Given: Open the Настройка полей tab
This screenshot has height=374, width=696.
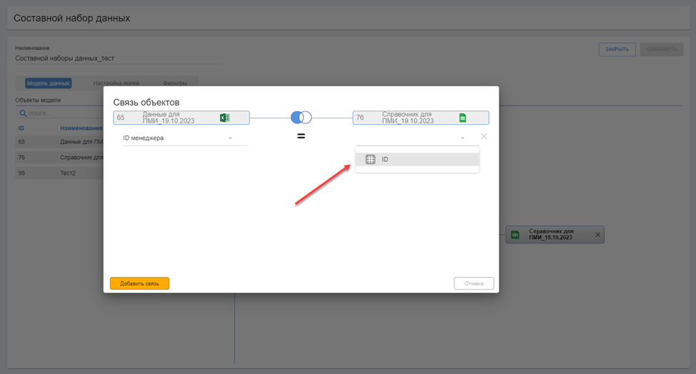Looking at the screenshot, I should click(x=116, y=84).
